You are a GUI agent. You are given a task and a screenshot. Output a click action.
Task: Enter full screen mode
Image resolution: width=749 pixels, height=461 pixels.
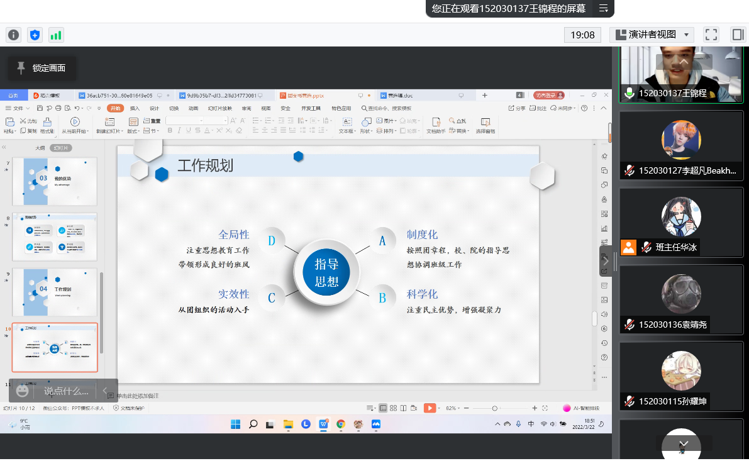(x=711, y=35)
